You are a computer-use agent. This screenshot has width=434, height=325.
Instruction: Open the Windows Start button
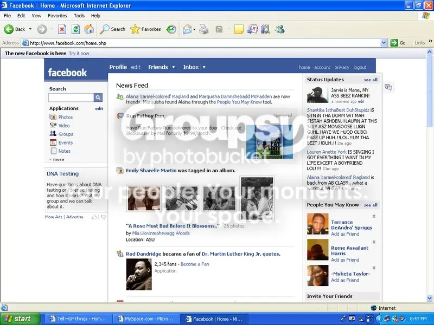click(x=20, y=319)
